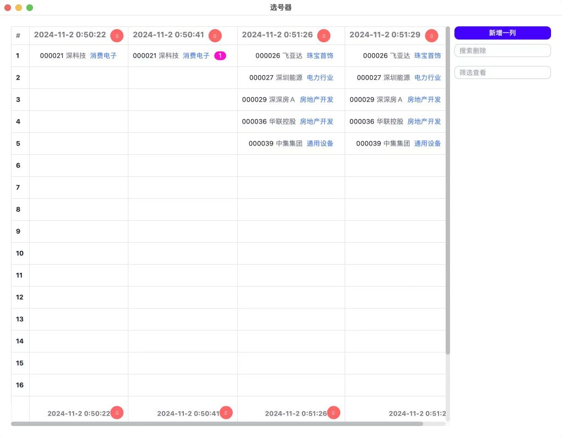This screenshot has width=562, height=437.
Task: Select 通用设备 link in the 0:51:26 column
Action: tap(320, 143)
